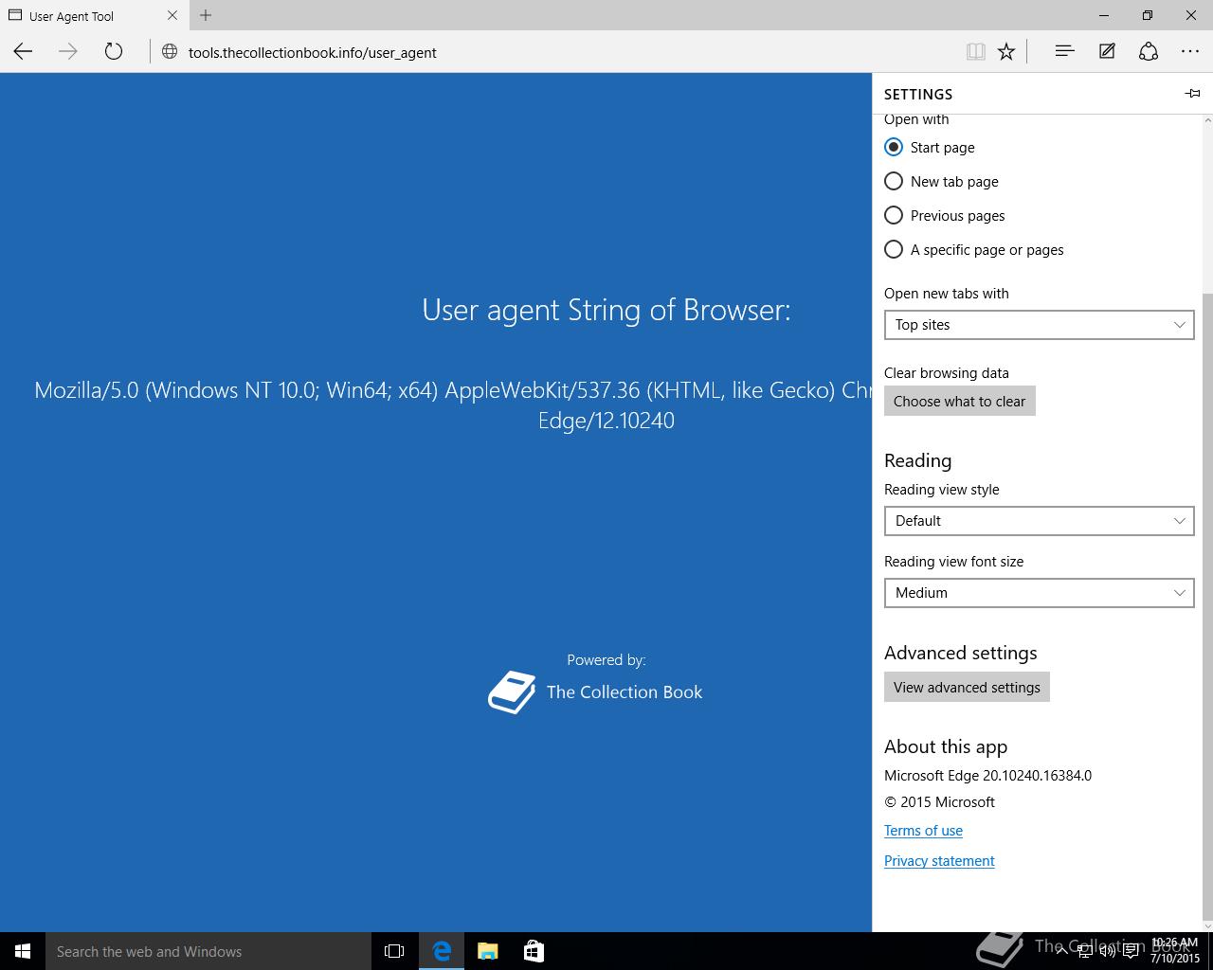The width and height of the screenshot is (1213, 970).
Task: Open Reading view book icon
Action: tap(975, 52)
